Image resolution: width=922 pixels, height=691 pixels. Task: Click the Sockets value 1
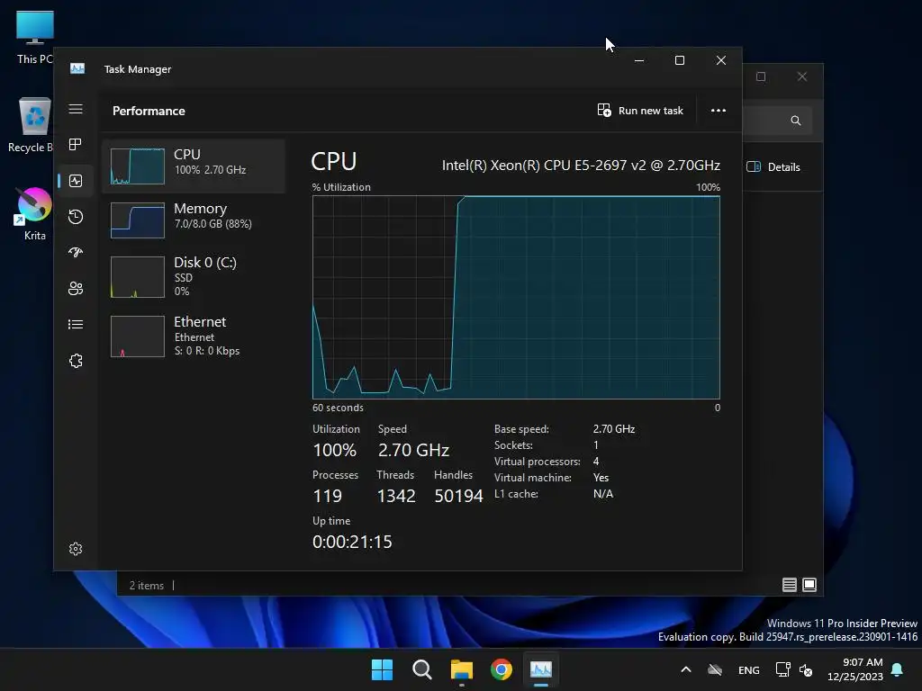596,445
